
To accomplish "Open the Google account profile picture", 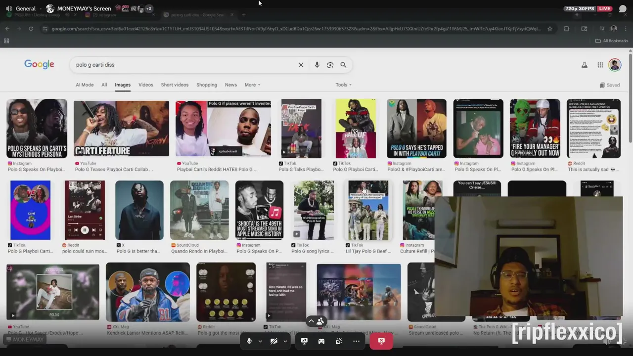I will click(615, 65).
